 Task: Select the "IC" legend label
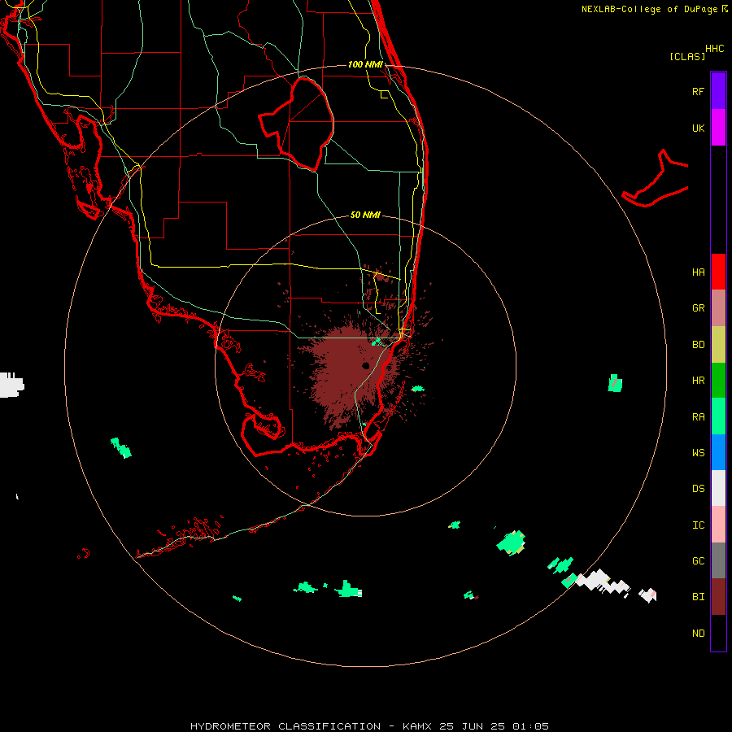coord(698,525)
